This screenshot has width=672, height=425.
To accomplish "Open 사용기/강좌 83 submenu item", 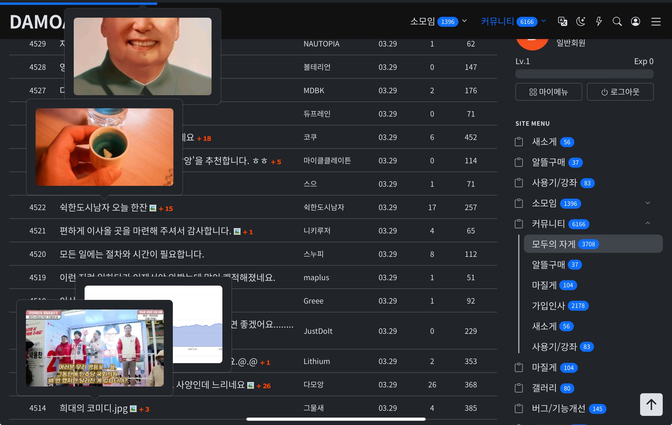I will 563,346.
